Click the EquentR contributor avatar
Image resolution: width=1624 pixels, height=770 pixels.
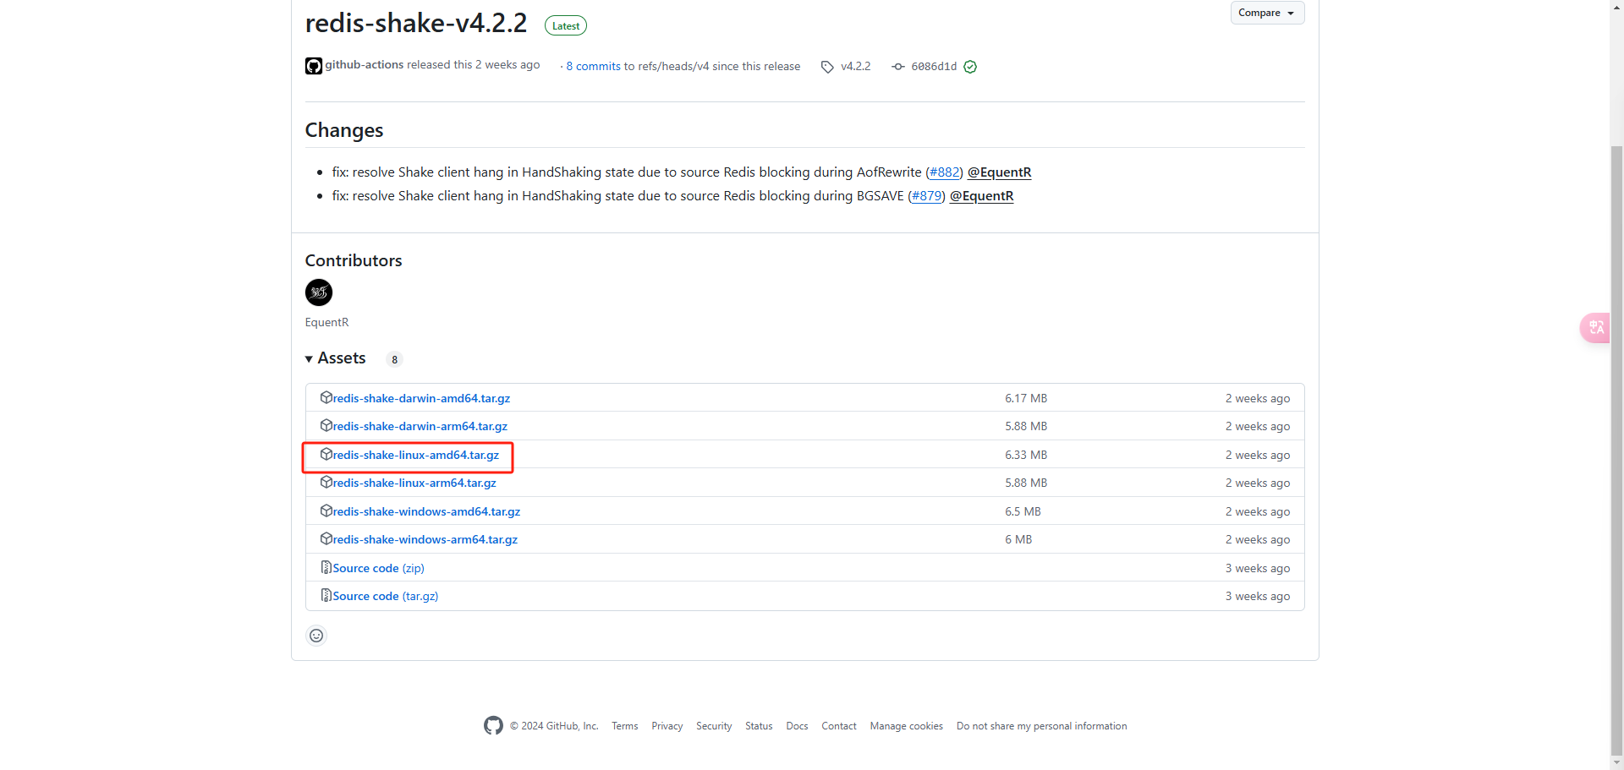click(319, 292)
